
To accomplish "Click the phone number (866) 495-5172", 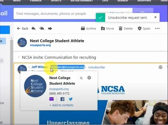I will tap(59, 94).
